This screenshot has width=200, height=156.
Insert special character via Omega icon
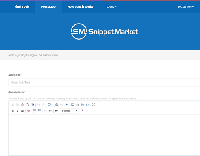(87, 105)
